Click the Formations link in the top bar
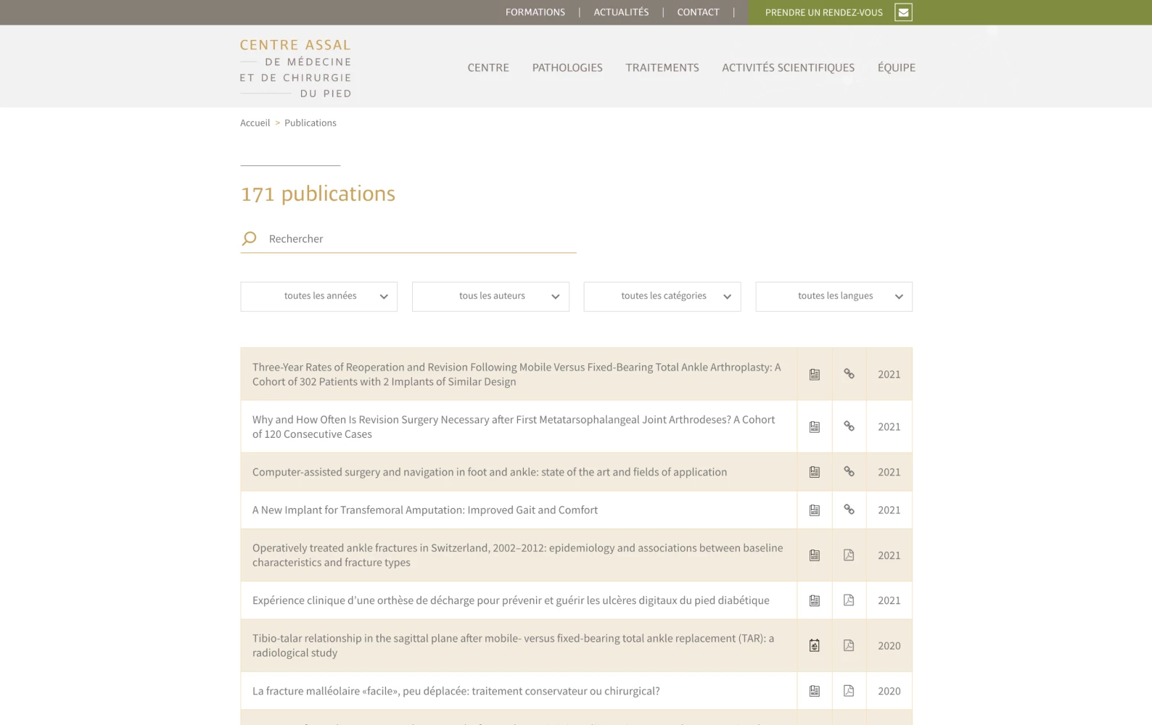1152x725 pixels. [x=535, y=12]
